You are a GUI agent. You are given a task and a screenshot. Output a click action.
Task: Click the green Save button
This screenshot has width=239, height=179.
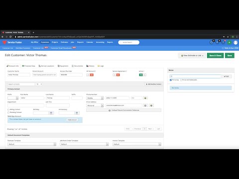[230, 56]
